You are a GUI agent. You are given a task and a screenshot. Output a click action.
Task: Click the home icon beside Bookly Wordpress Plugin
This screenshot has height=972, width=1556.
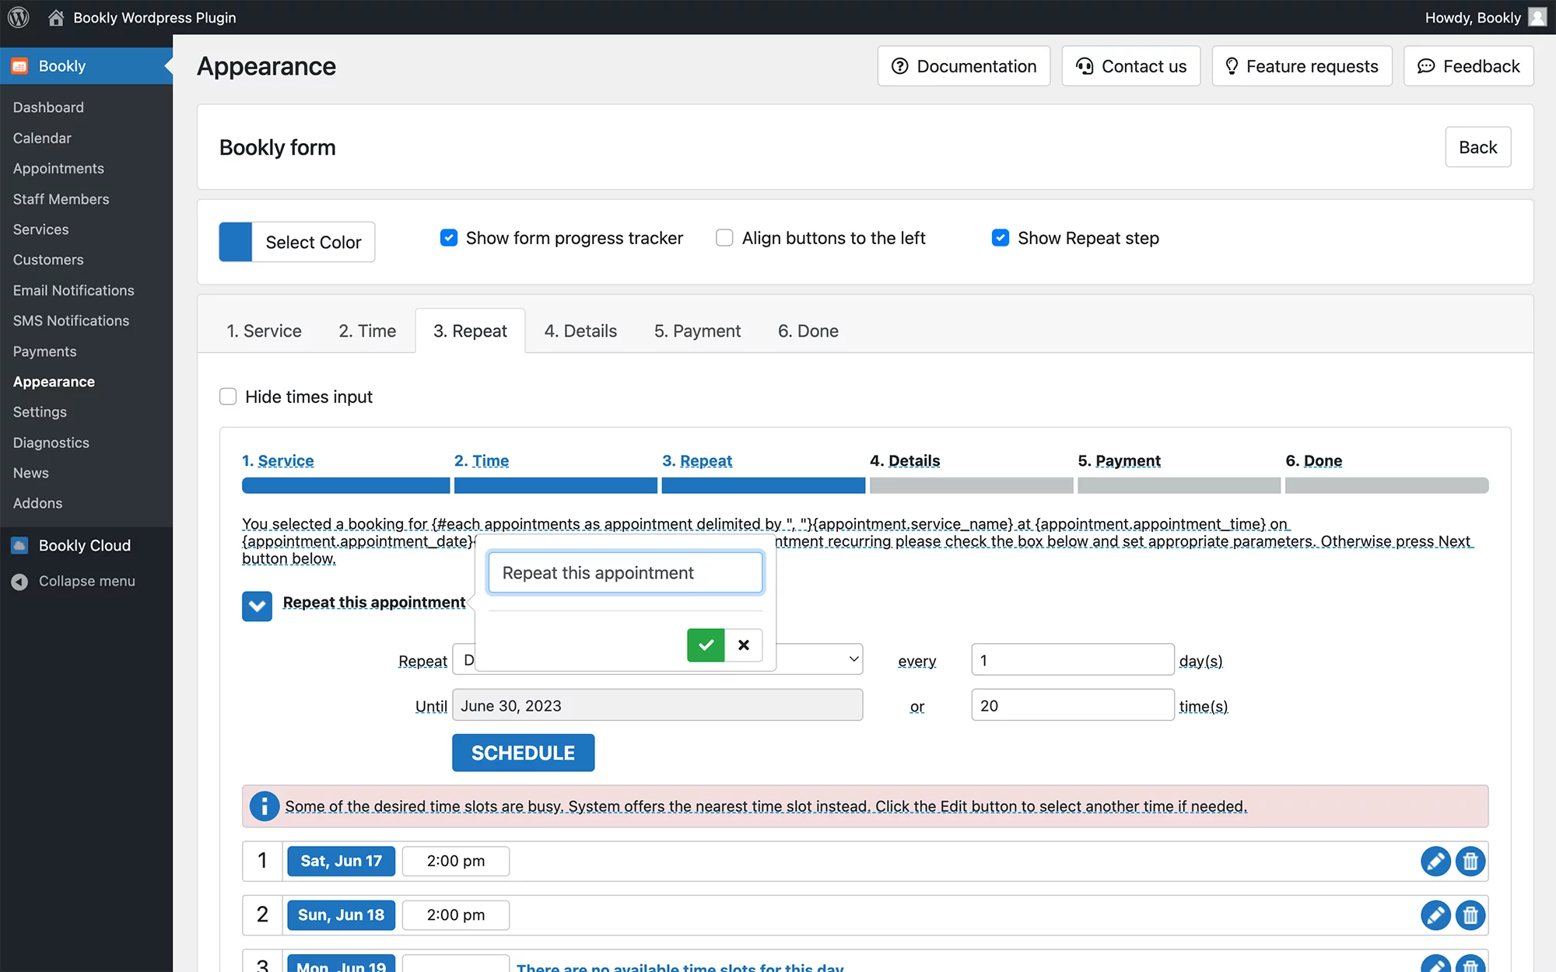[x=56, y=17]
